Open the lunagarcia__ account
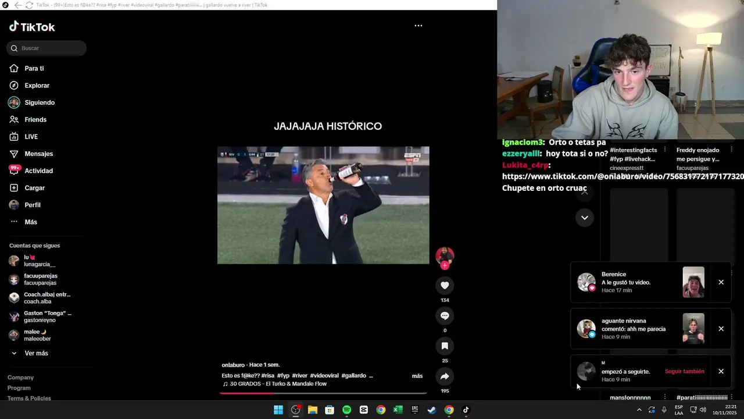 coord(40,261)
